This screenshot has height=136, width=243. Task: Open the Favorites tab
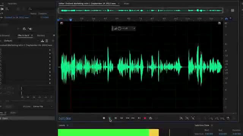click(12, 3)
